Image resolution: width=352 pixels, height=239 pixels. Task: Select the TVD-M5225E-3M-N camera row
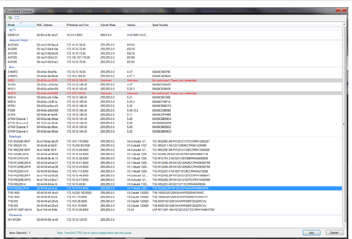coord(174,180)
